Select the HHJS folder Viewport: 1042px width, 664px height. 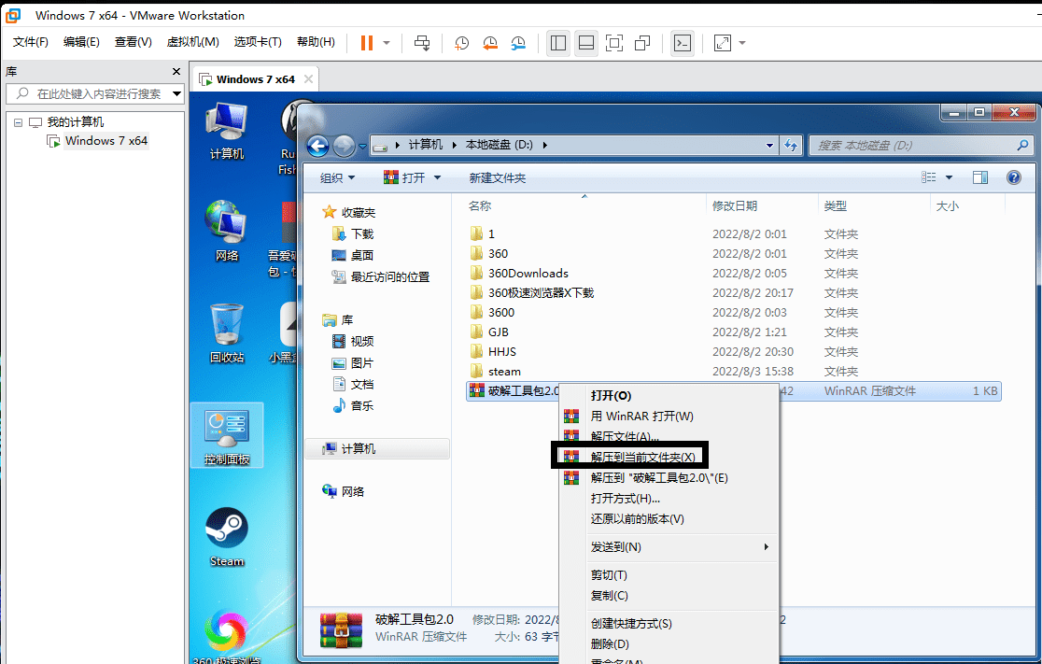coord(501,351)
